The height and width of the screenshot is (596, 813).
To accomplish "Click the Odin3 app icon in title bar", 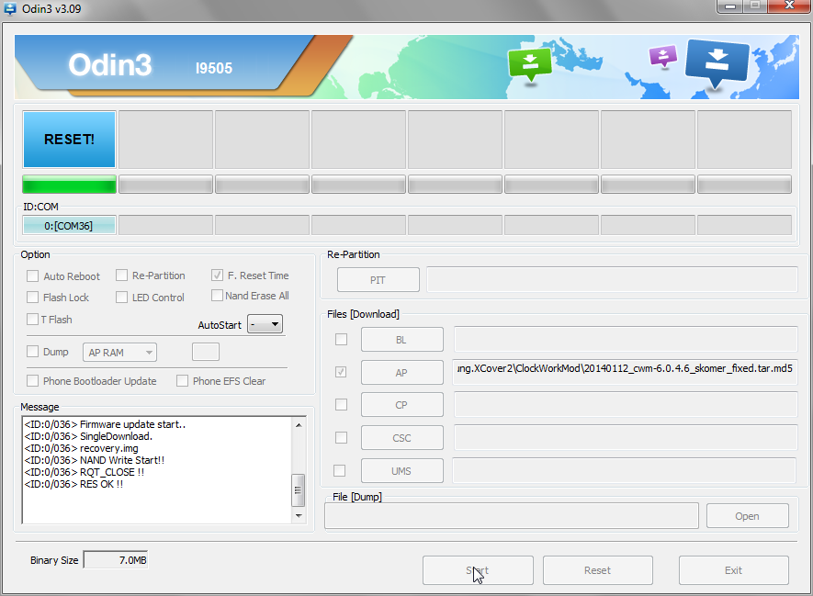I will (x=10, y=9).
